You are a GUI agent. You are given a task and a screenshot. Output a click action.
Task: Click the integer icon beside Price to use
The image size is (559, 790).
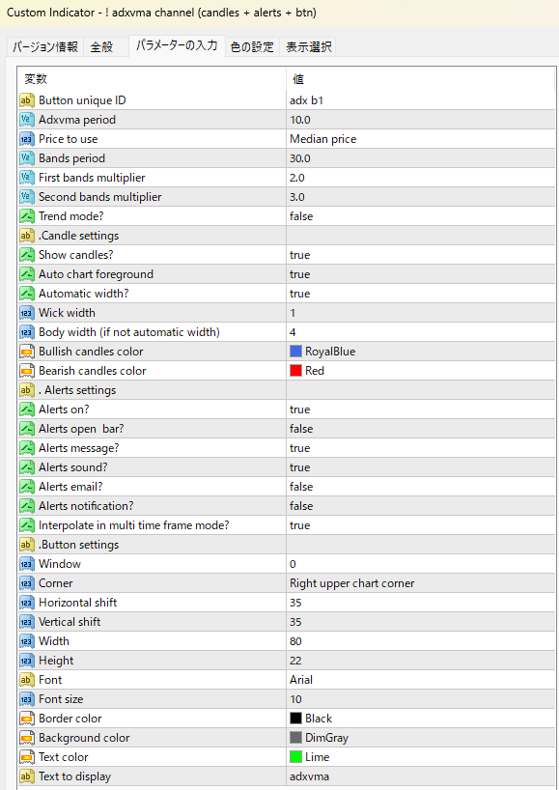point(27,139)
